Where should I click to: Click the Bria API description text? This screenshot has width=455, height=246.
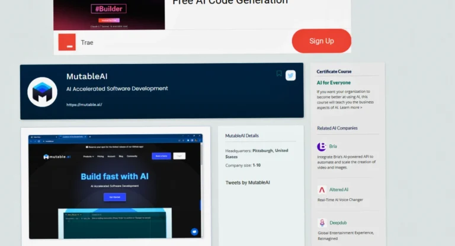[347, 162]
